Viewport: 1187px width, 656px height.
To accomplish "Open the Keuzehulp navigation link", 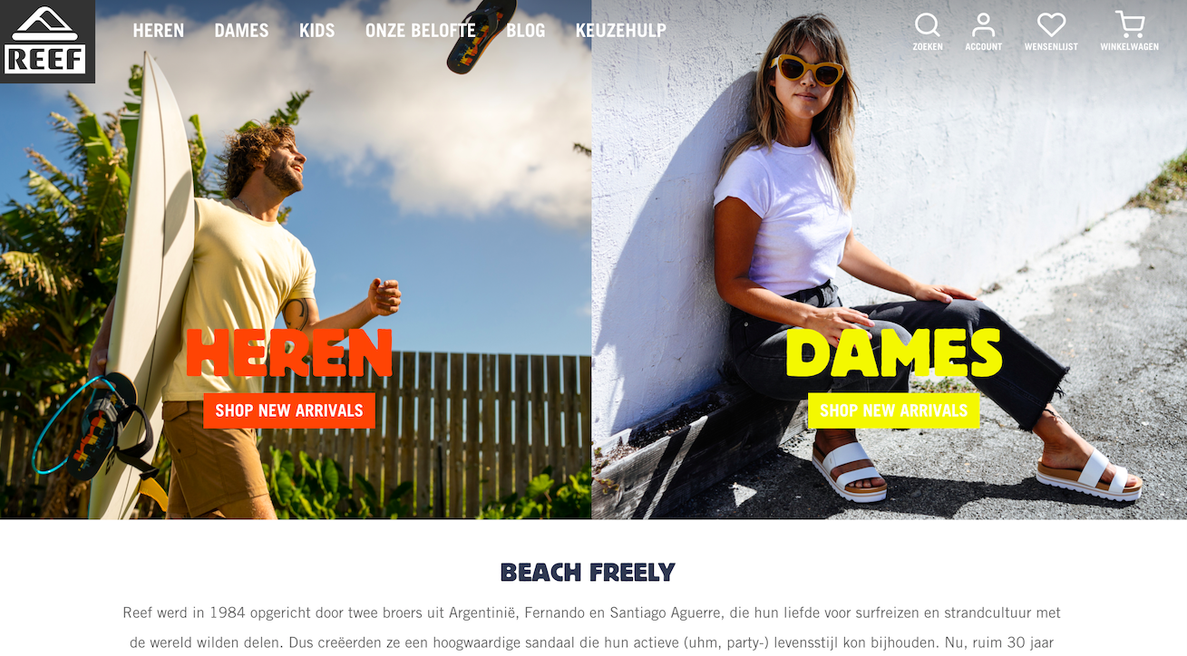I will (x=621, y=30).
